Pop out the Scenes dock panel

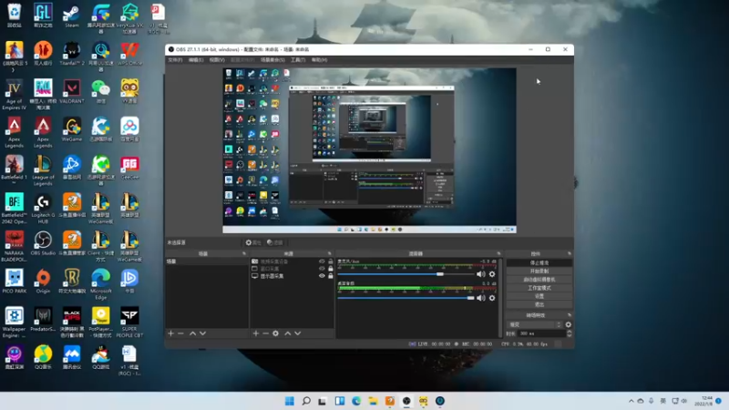tap(244, 253)
